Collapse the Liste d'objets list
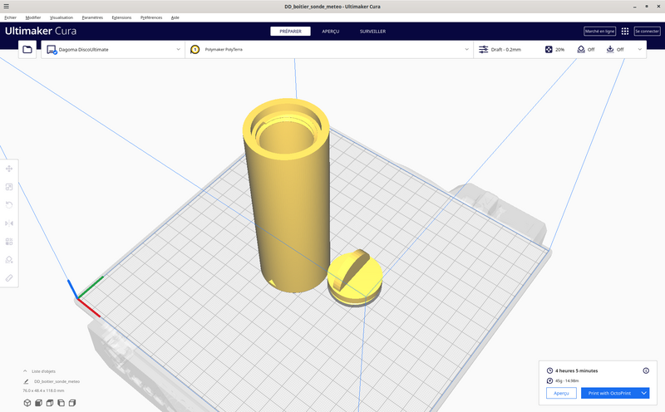 (x=25, y=371)
